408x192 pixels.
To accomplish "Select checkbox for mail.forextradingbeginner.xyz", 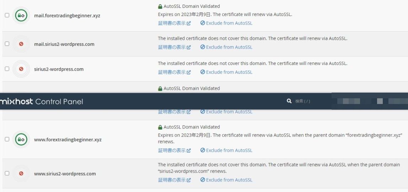I will (7, 15).
